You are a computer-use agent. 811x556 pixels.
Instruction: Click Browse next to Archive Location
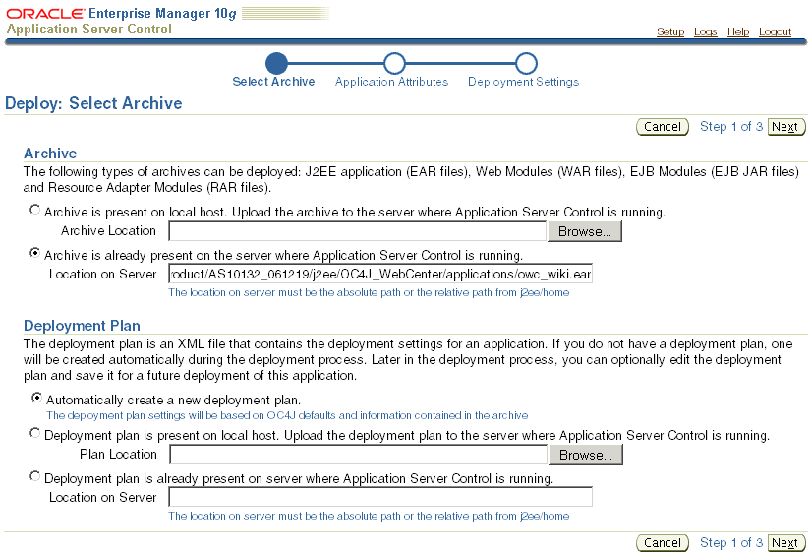click(x=585, y=231)
